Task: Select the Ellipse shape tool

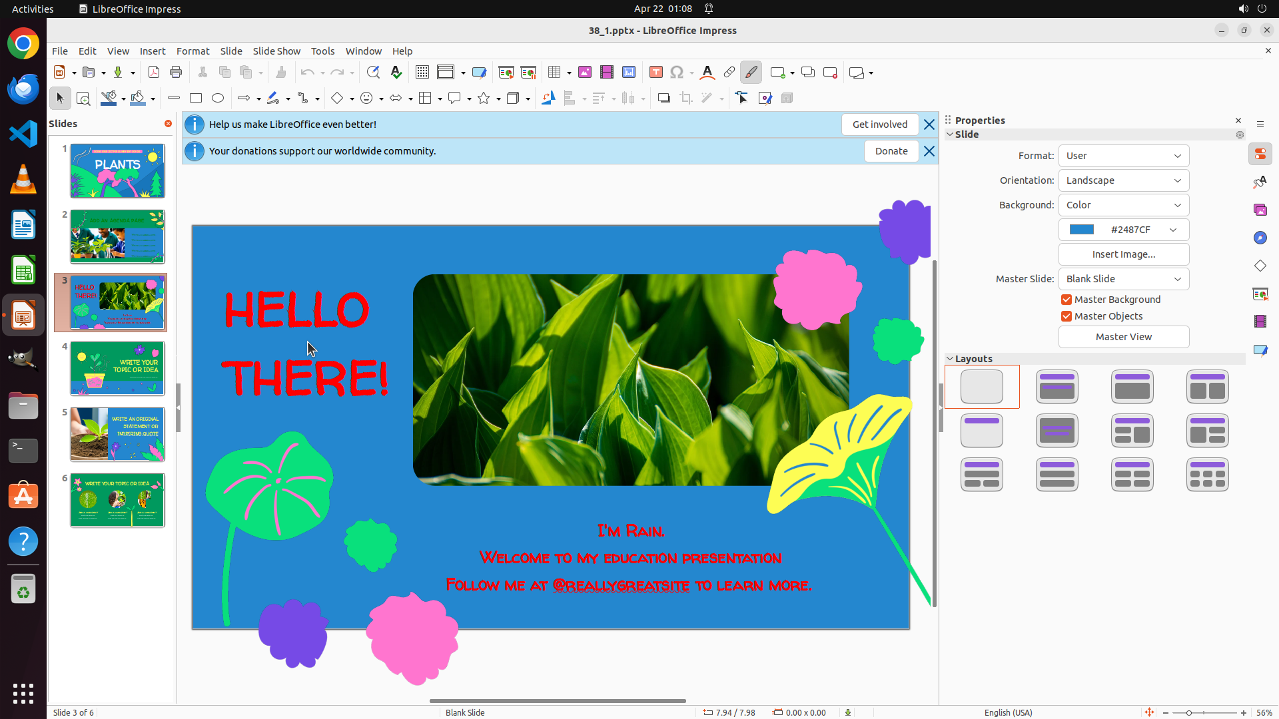Action: [218, 99]
